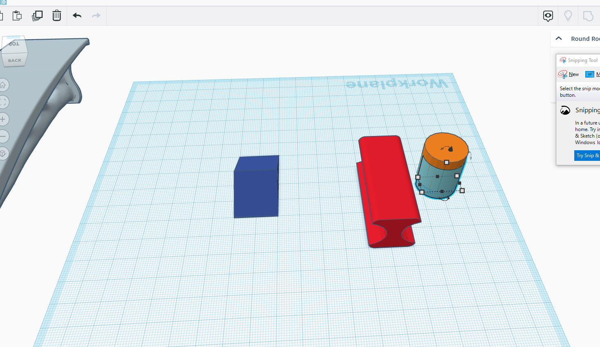This screenshot has height=347, width=600.
Task: Open the Mode option in Snipping Tool
Action: point(593,74)
